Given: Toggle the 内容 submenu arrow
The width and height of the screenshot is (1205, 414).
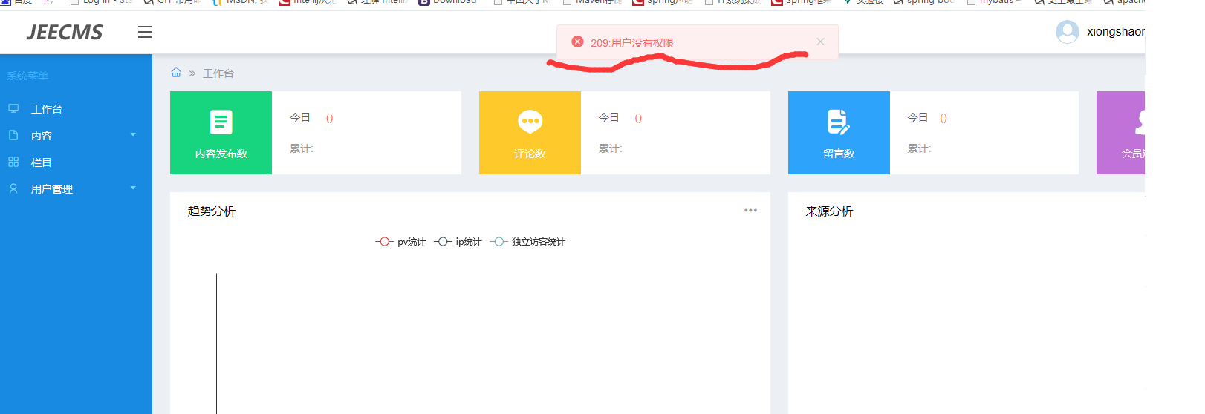Looking at the screenshot, I should point(133,135).
